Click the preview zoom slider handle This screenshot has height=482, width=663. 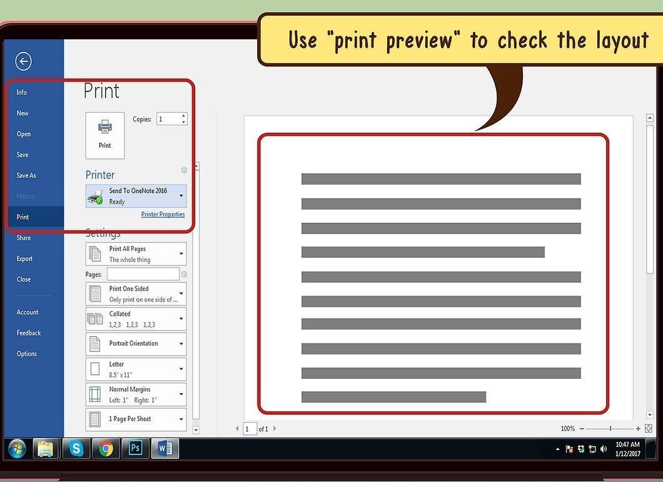[x=610, y=429]
